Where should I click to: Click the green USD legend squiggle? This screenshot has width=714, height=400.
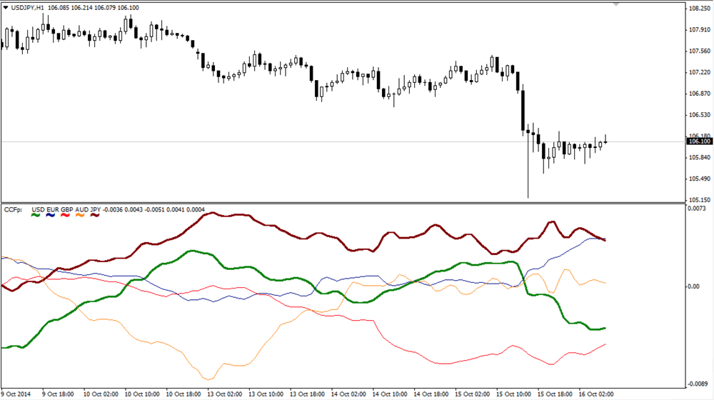point(36,215)
